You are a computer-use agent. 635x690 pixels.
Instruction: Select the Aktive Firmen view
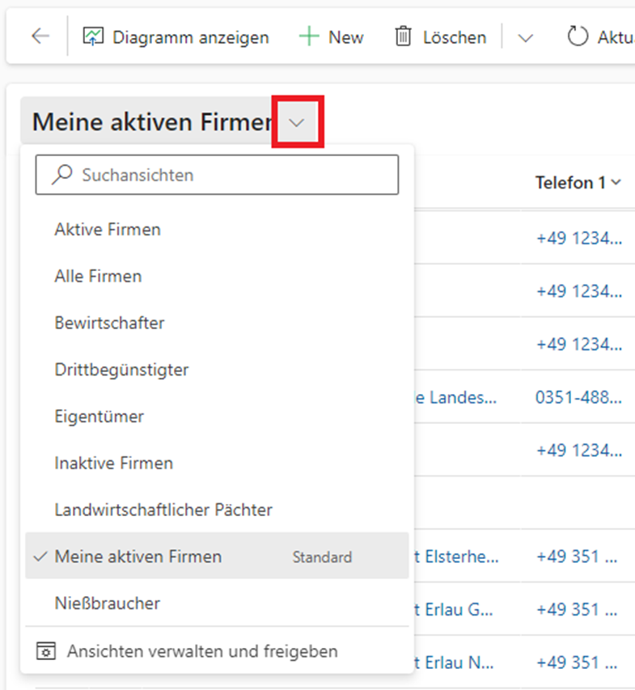(x=108, y=230)
